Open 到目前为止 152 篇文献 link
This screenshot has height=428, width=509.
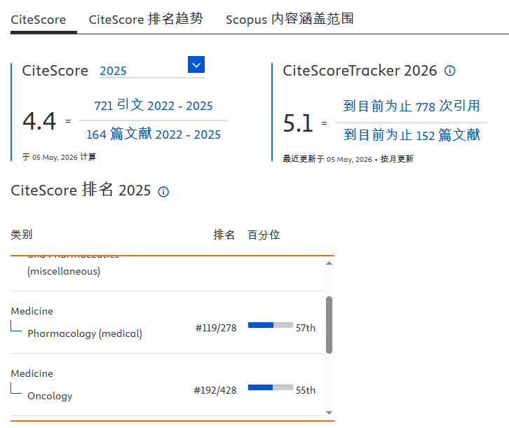coord(412,135)
